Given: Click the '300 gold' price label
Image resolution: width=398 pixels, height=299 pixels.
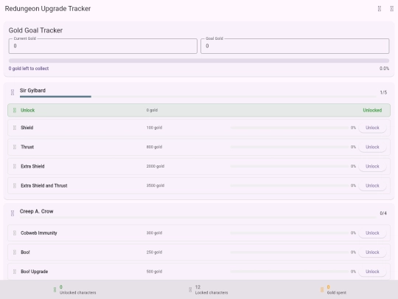Looking at the screenshot, I should click(154, 233).
